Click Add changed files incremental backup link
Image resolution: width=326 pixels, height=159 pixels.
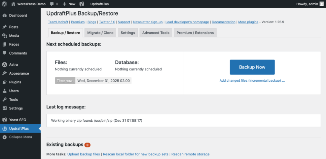252,81
